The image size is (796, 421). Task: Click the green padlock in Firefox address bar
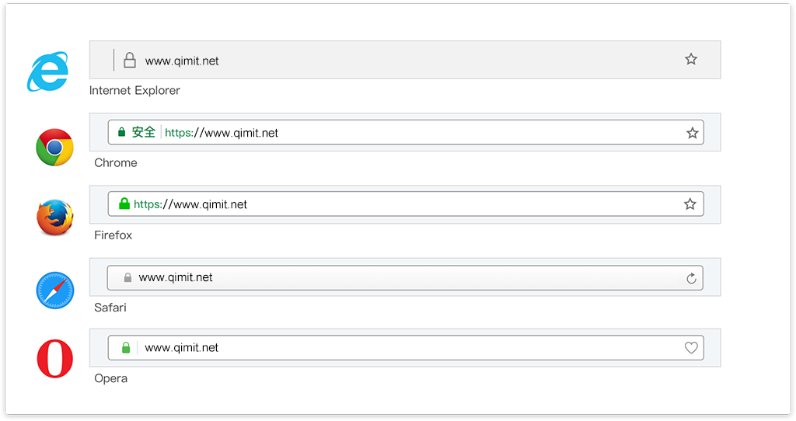click(124, 204)
